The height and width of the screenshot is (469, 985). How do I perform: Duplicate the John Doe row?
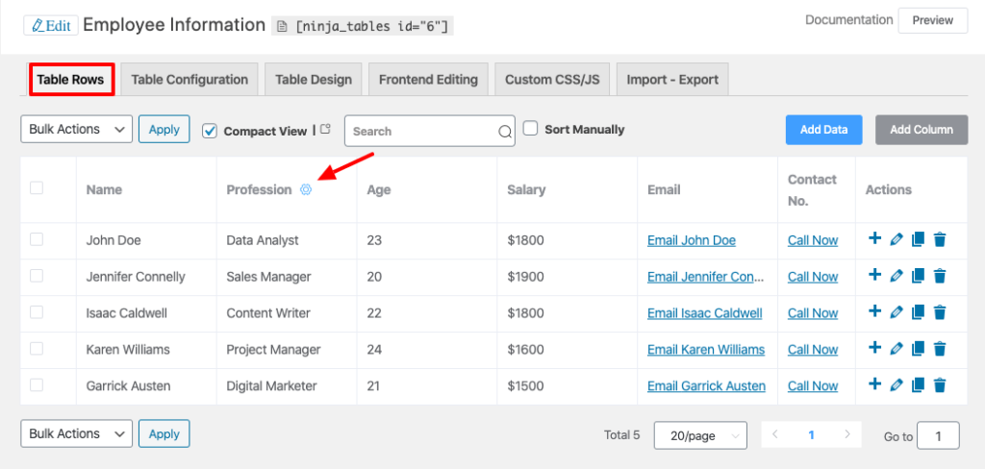[x=918, y=239]
